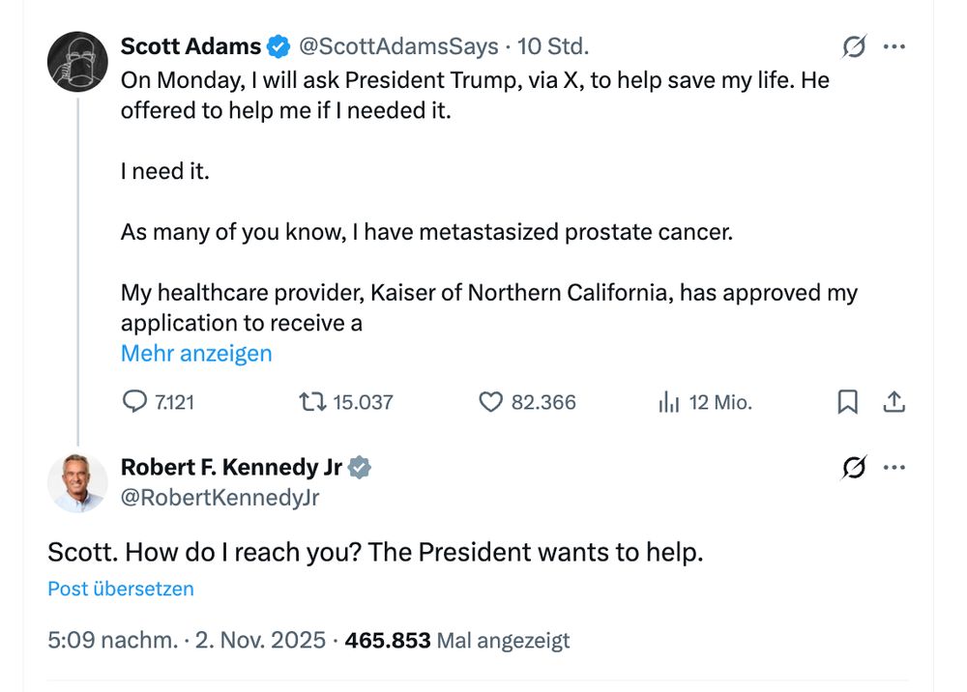Expand more options on Scott Adams' post
This screenshot has height=692, width=967.
(x=894, y=46)
